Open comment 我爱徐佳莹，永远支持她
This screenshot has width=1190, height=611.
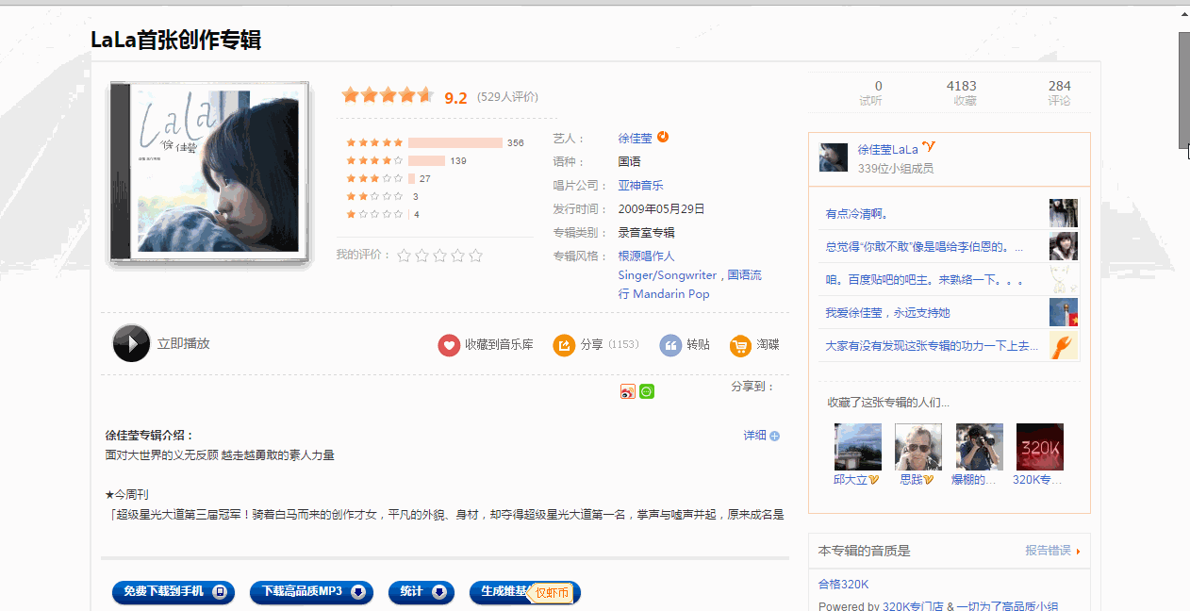tap(887, 313)
